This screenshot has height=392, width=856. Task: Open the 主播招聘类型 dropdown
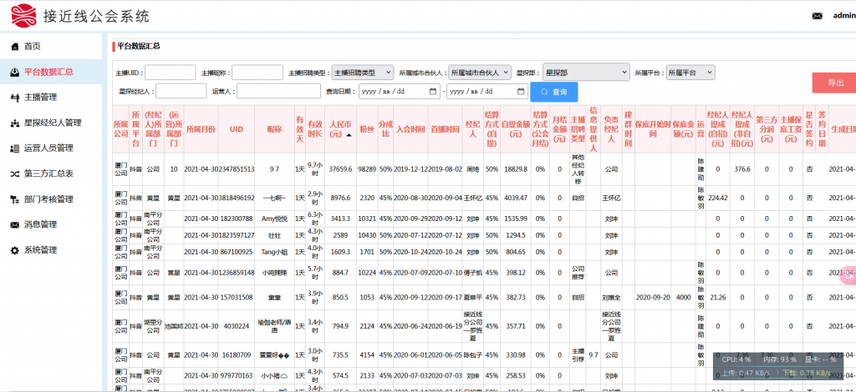[363, 72]
